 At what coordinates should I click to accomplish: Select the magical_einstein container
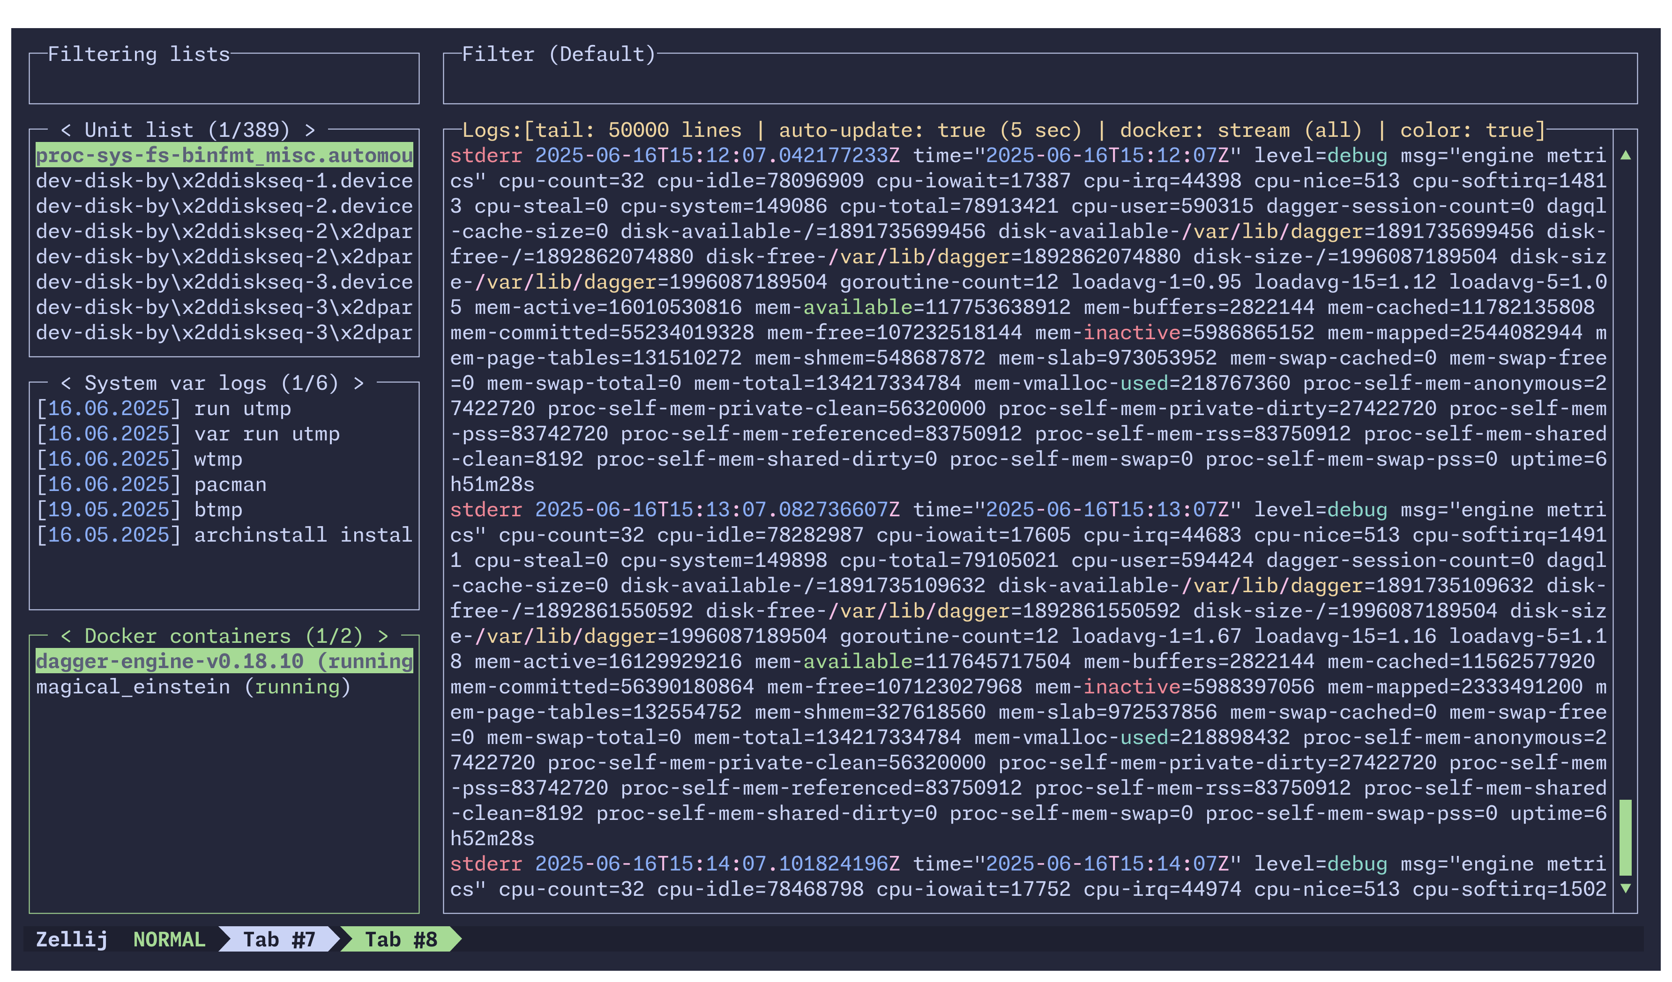pyautogui.click(x=193, y=687)
